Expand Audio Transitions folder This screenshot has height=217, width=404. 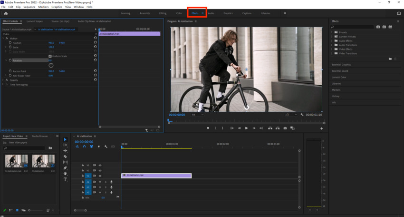[x=332, y=45]
